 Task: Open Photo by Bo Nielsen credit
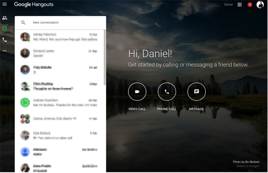[246, 162]
